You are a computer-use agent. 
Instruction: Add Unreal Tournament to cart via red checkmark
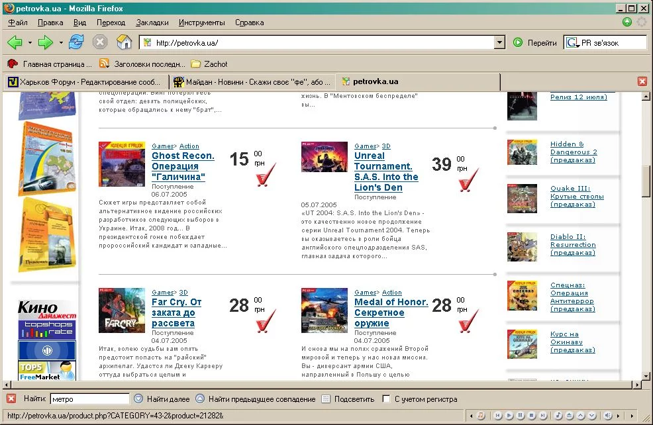[x=468, y=180]
